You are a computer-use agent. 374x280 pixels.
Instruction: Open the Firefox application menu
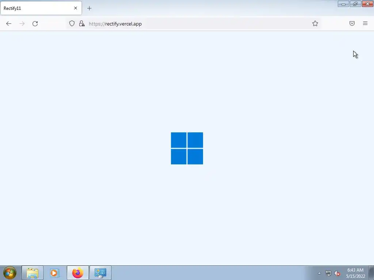(365, 23)
